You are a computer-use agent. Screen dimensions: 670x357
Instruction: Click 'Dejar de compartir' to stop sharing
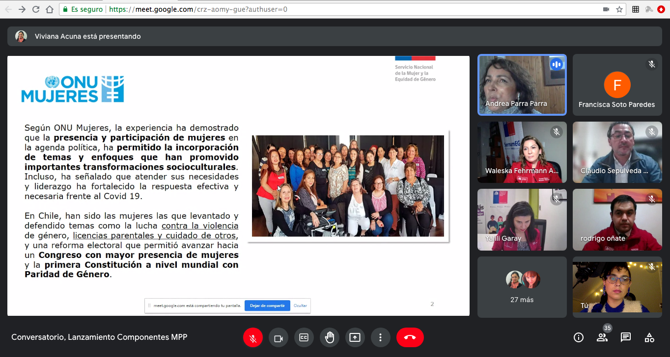click(x=267, y=306)
